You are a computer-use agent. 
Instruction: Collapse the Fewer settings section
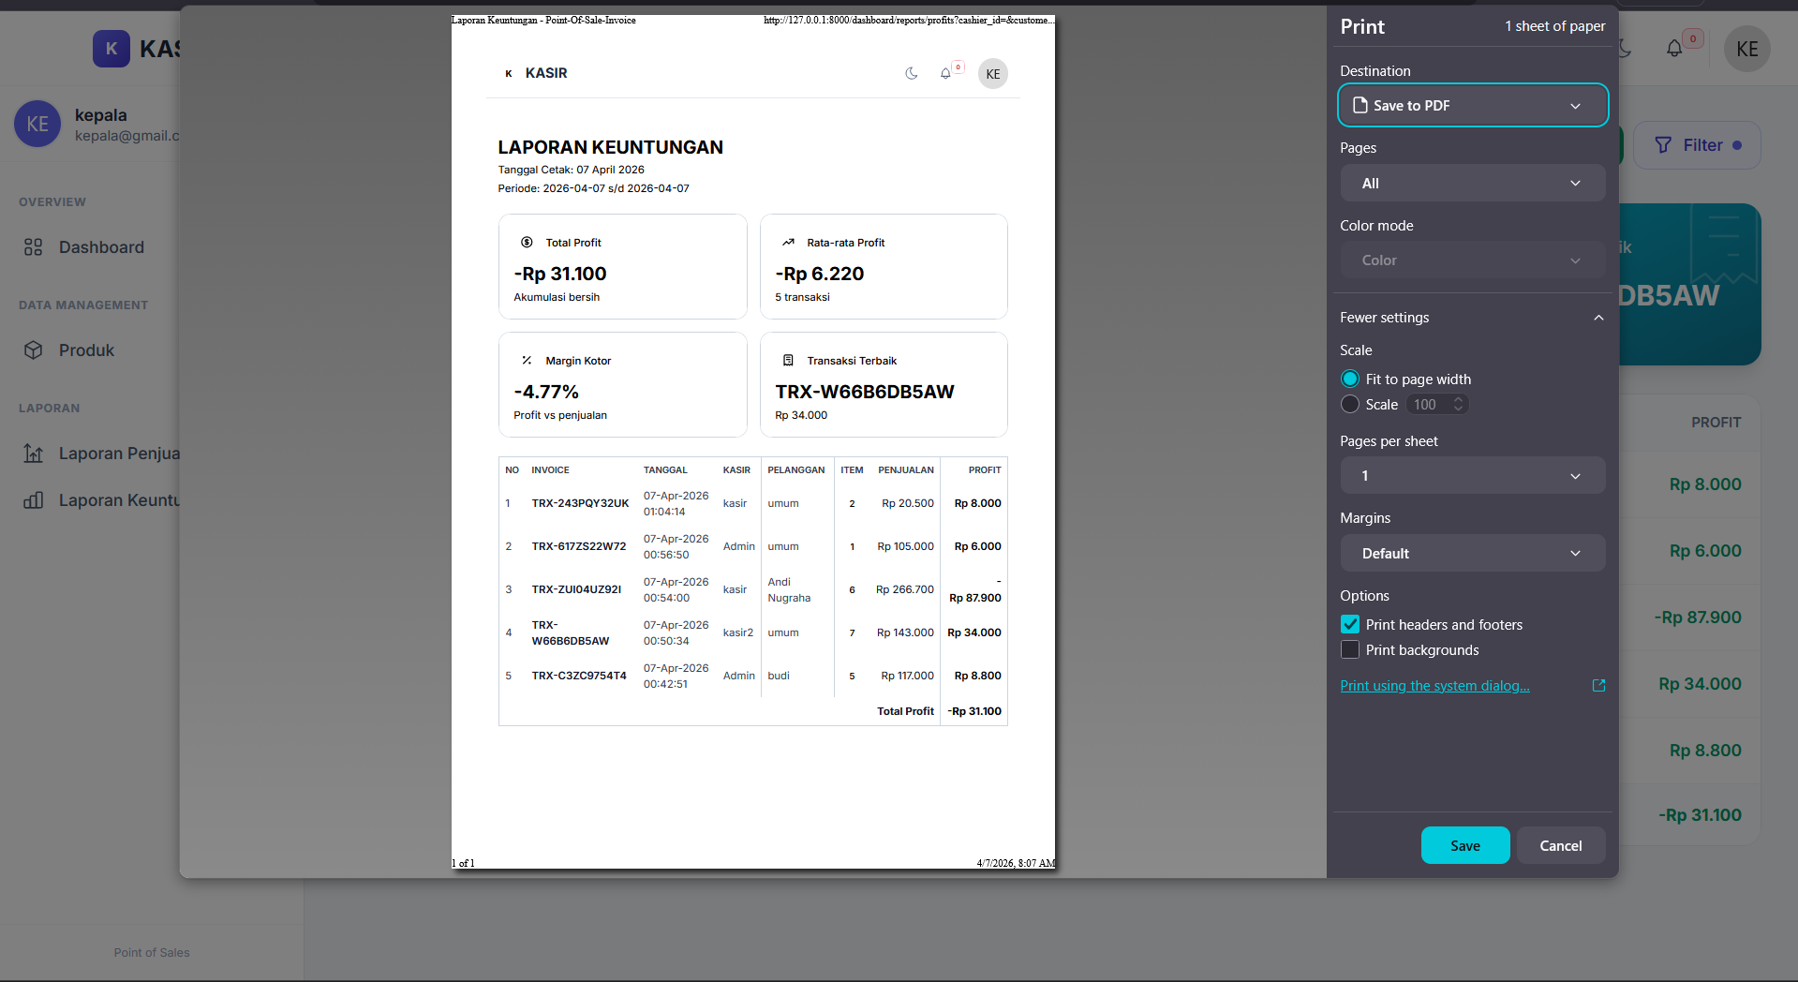1473,318
